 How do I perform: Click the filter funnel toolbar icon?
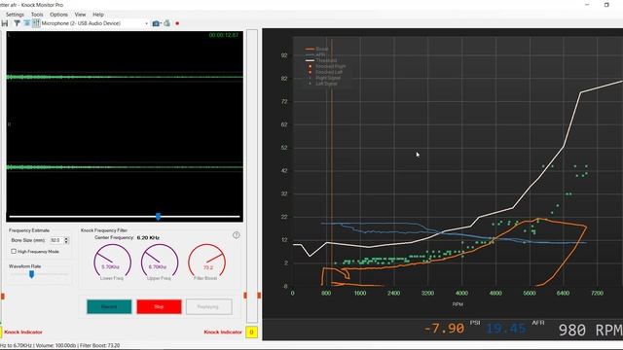click(17, 23)
